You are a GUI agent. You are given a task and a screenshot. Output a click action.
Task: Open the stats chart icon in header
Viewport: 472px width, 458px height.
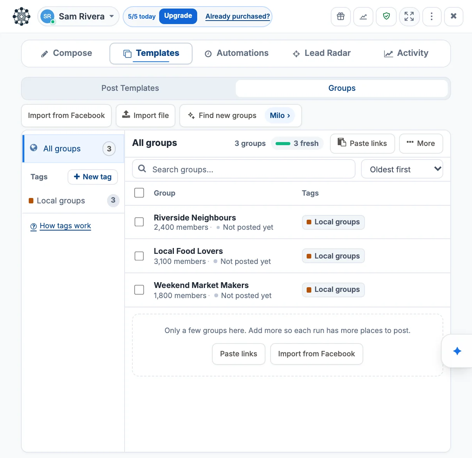pos(363,16)
